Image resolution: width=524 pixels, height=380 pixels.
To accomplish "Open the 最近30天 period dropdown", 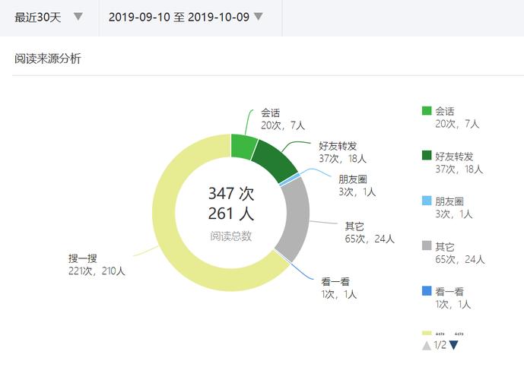I will click(x=49, y=17).
